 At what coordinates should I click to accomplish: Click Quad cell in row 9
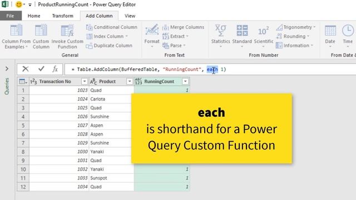point(111,161)
